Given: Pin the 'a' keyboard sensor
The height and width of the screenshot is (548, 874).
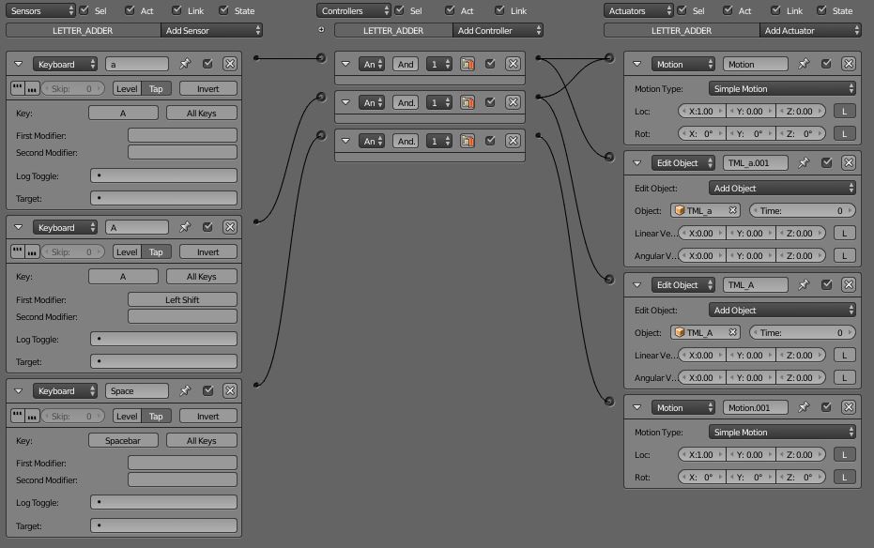Looking at the screenshot, I should 185,64.
